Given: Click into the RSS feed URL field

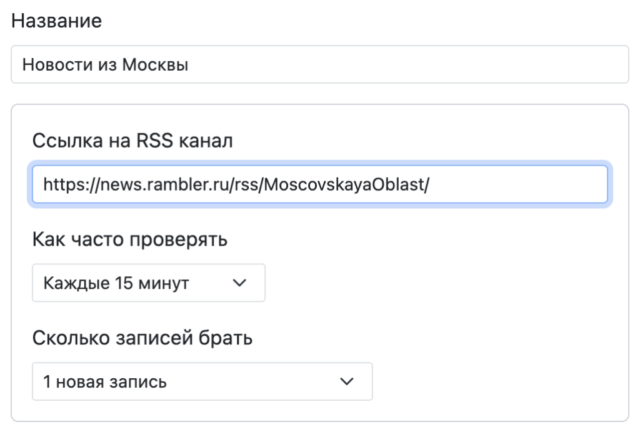Looking at the screenshot, I should [x=319, y=184].
